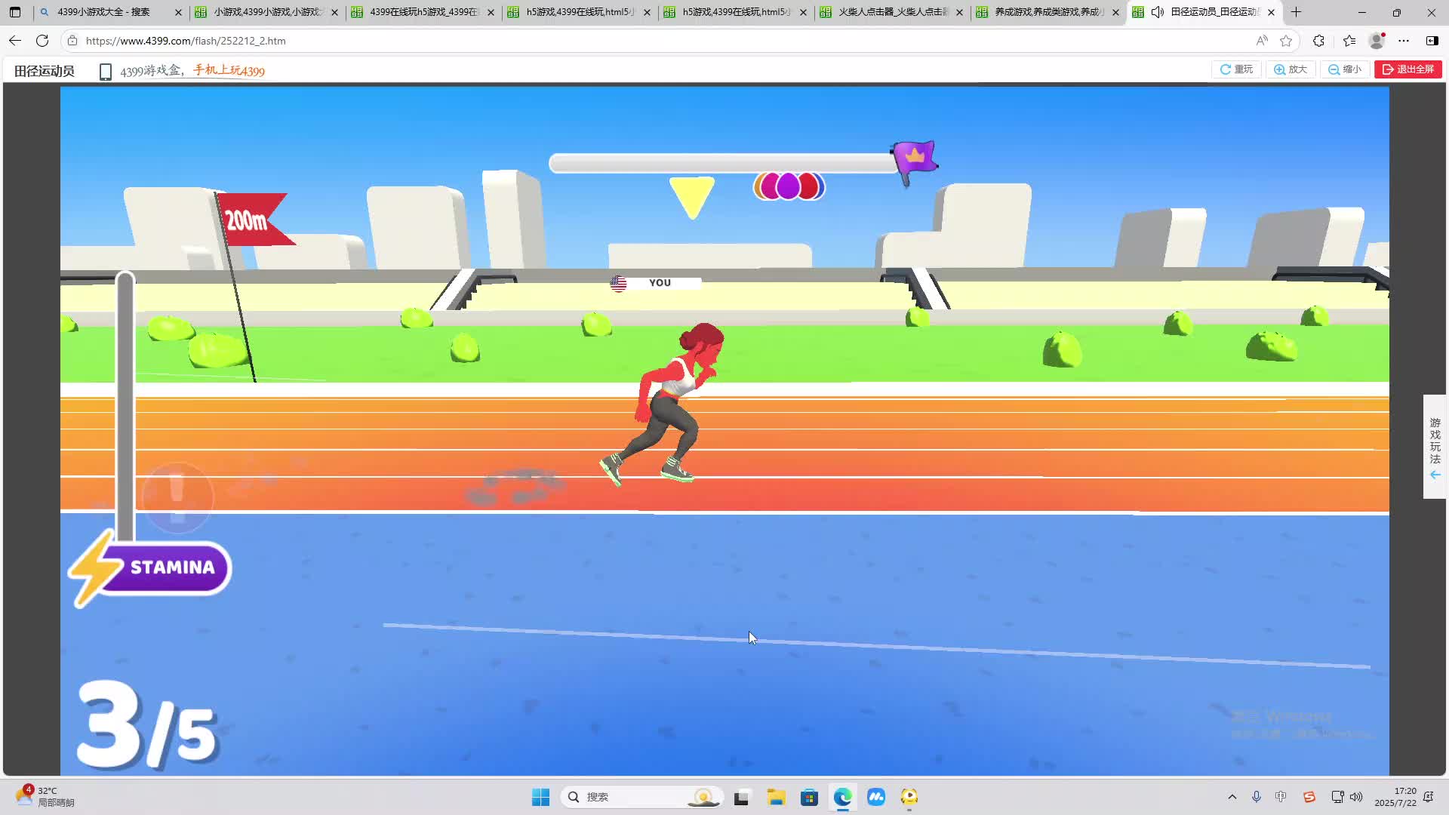Refresh the browser page
Screen dimensions: 1449x815
click(42, 41)
